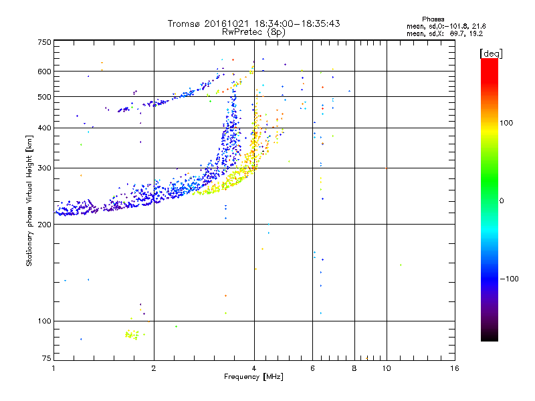
Task: Click x-axis tick label '4'
Action: tap(254, 368)
